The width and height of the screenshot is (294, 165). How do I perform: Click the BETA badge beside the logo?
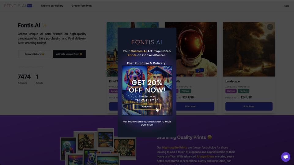point(29,5)
